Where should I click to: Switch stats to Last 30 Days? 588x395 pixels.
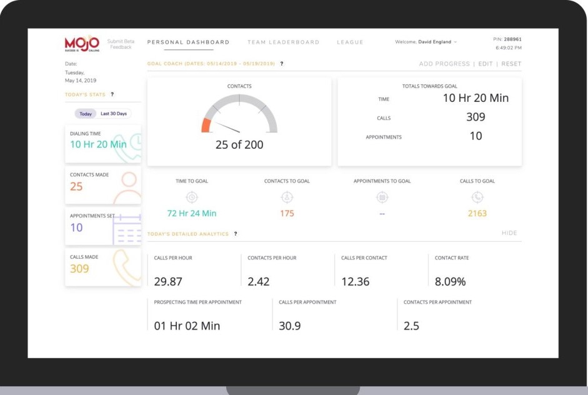(x=114, y=114)
